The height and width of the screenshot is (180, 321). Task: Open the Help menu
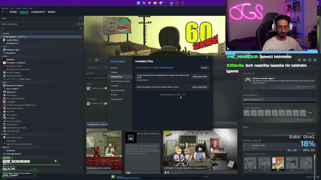coord(31,8)
